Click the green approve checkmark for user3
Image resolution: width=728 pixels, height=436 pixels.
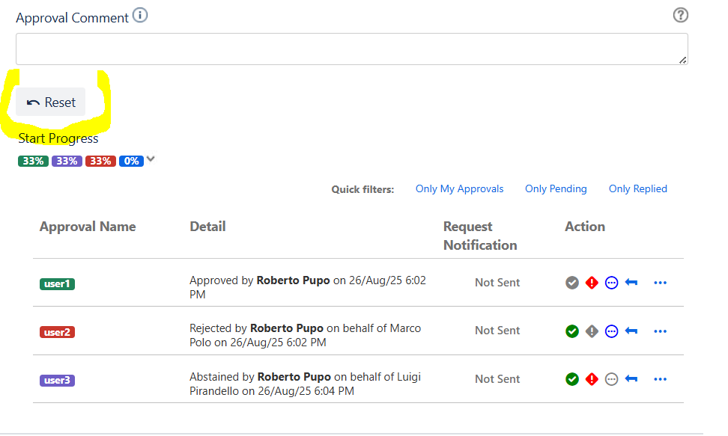(572, 379)
